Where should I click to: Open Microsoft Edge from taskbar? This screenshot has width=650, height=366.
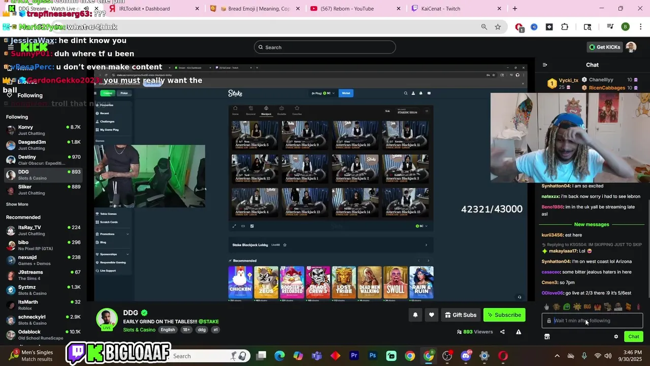[x=280, y=356]
